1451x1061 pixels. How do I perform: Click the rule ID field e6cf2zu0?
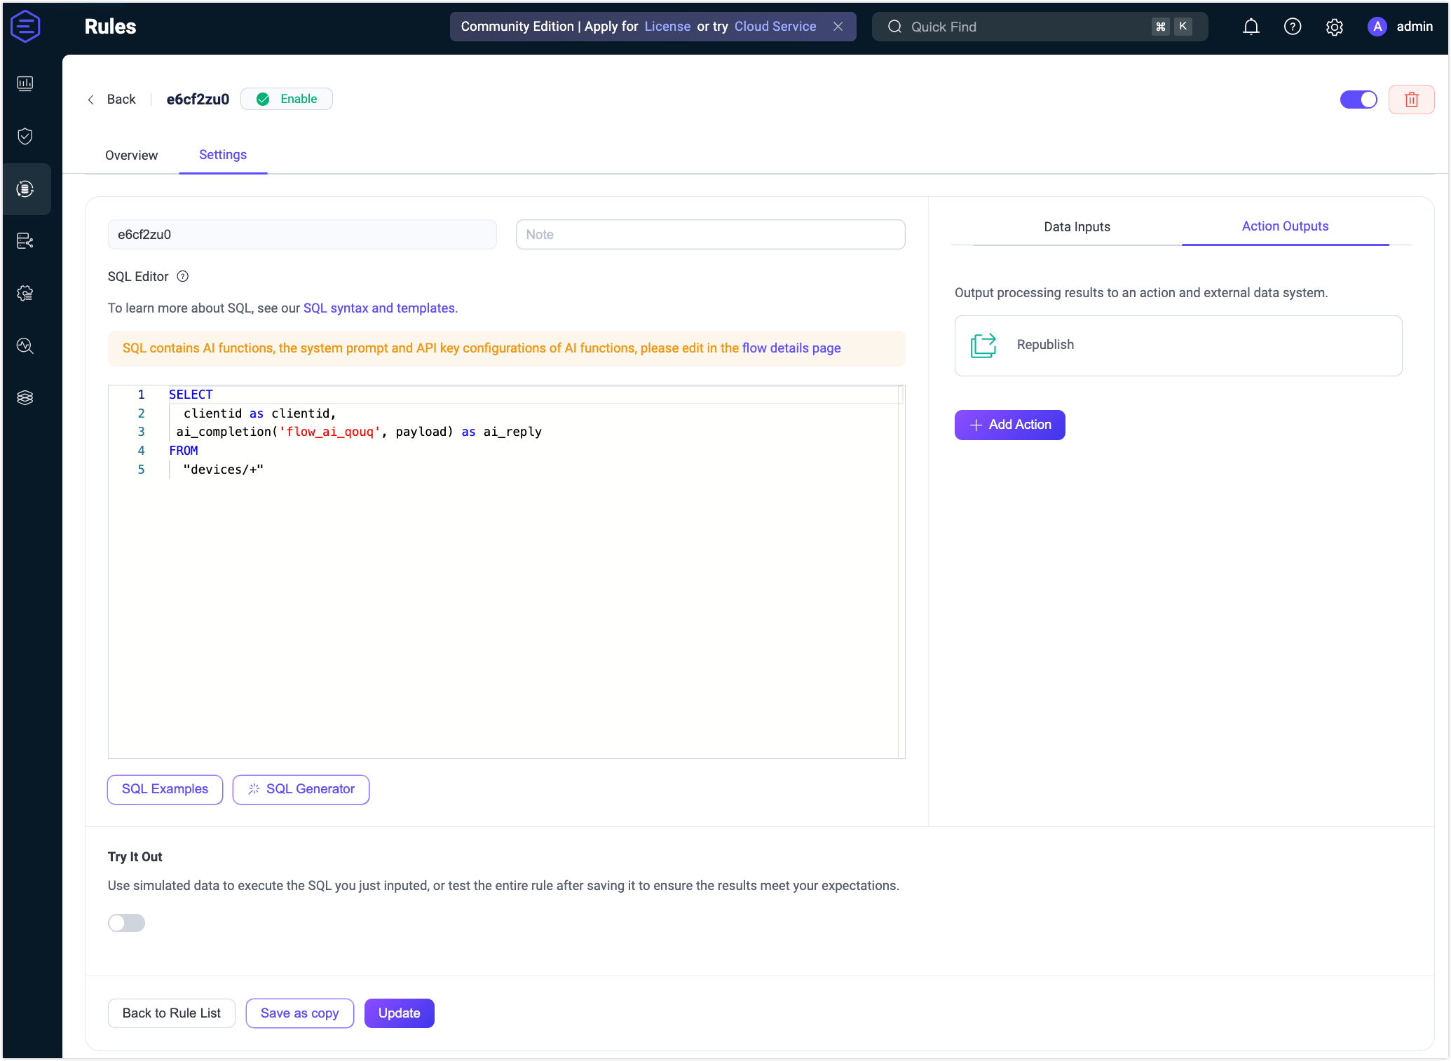(302, 235)
